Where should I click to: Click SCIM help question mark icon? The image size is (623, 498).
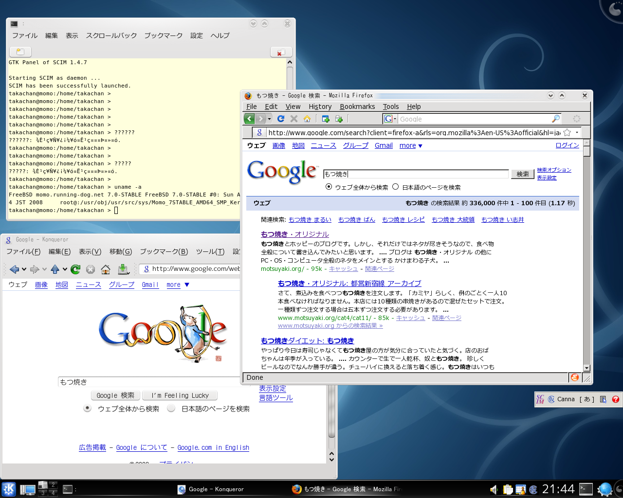[x=616, y=399]
